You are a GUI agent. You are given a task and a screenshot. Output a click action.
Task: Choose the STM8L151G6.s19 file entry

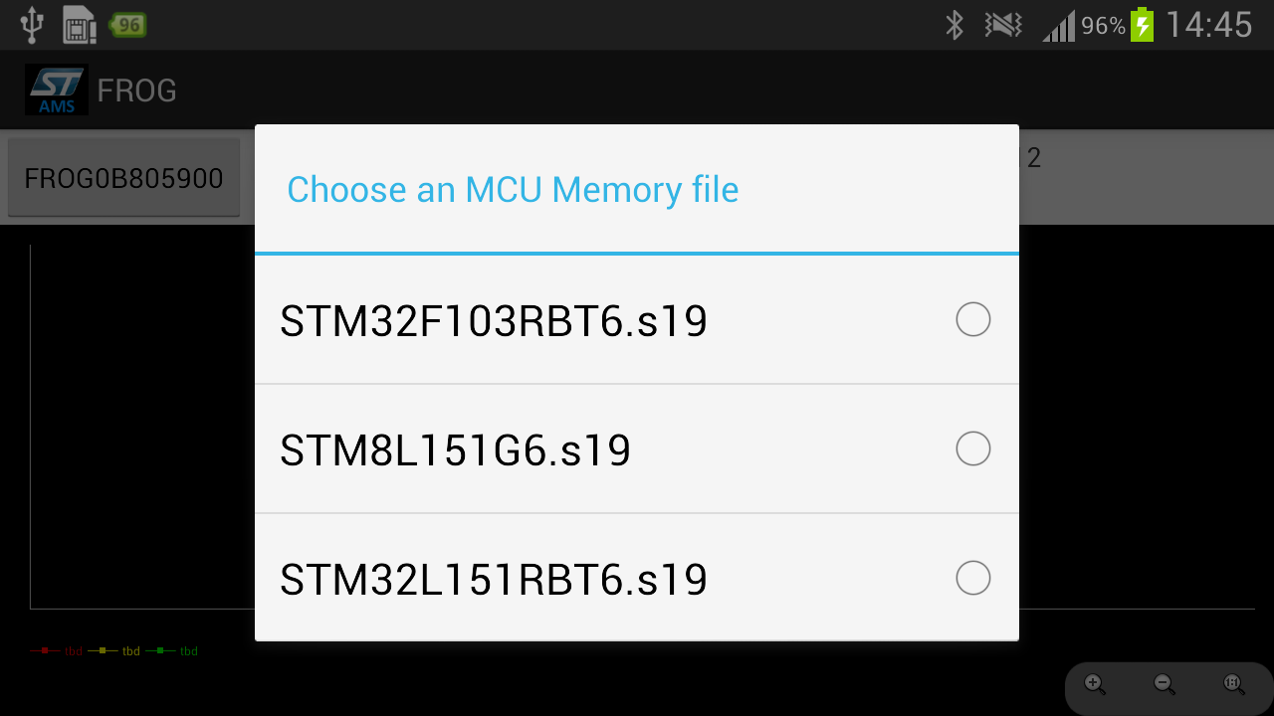pos(455,450)
